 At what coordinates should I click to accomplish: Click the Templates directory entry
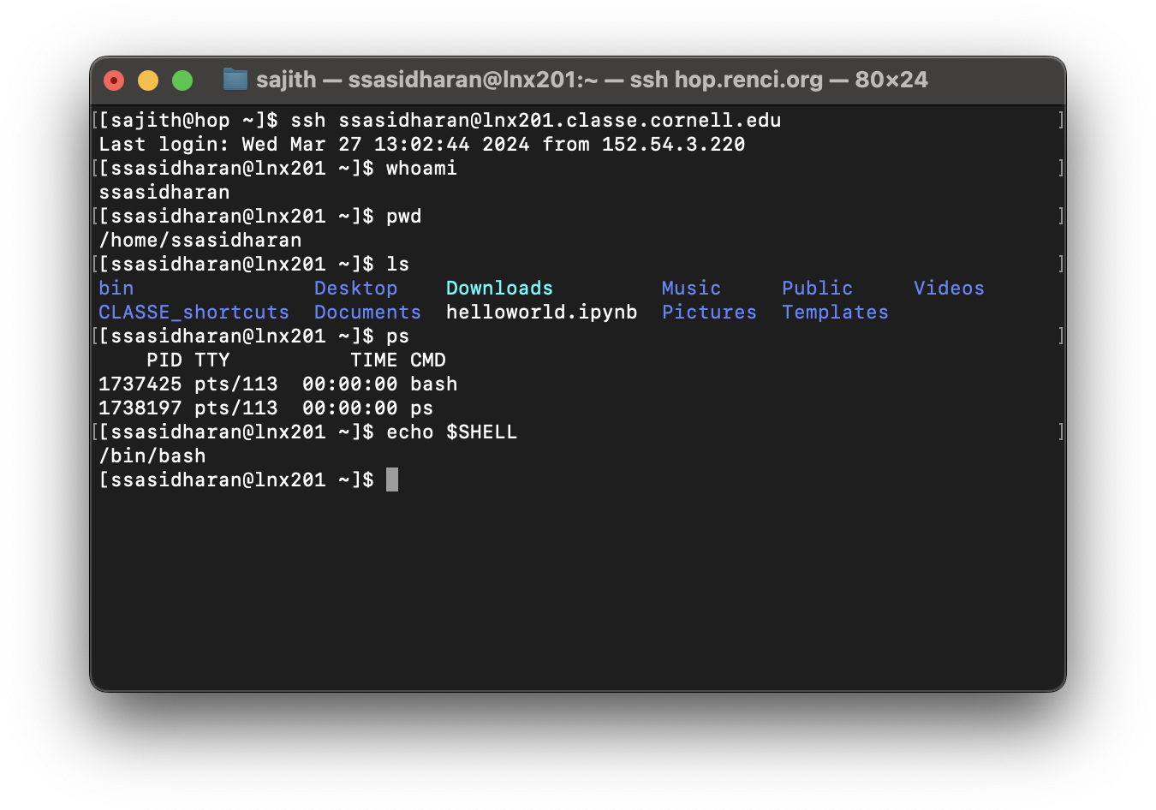pos(835,313)
